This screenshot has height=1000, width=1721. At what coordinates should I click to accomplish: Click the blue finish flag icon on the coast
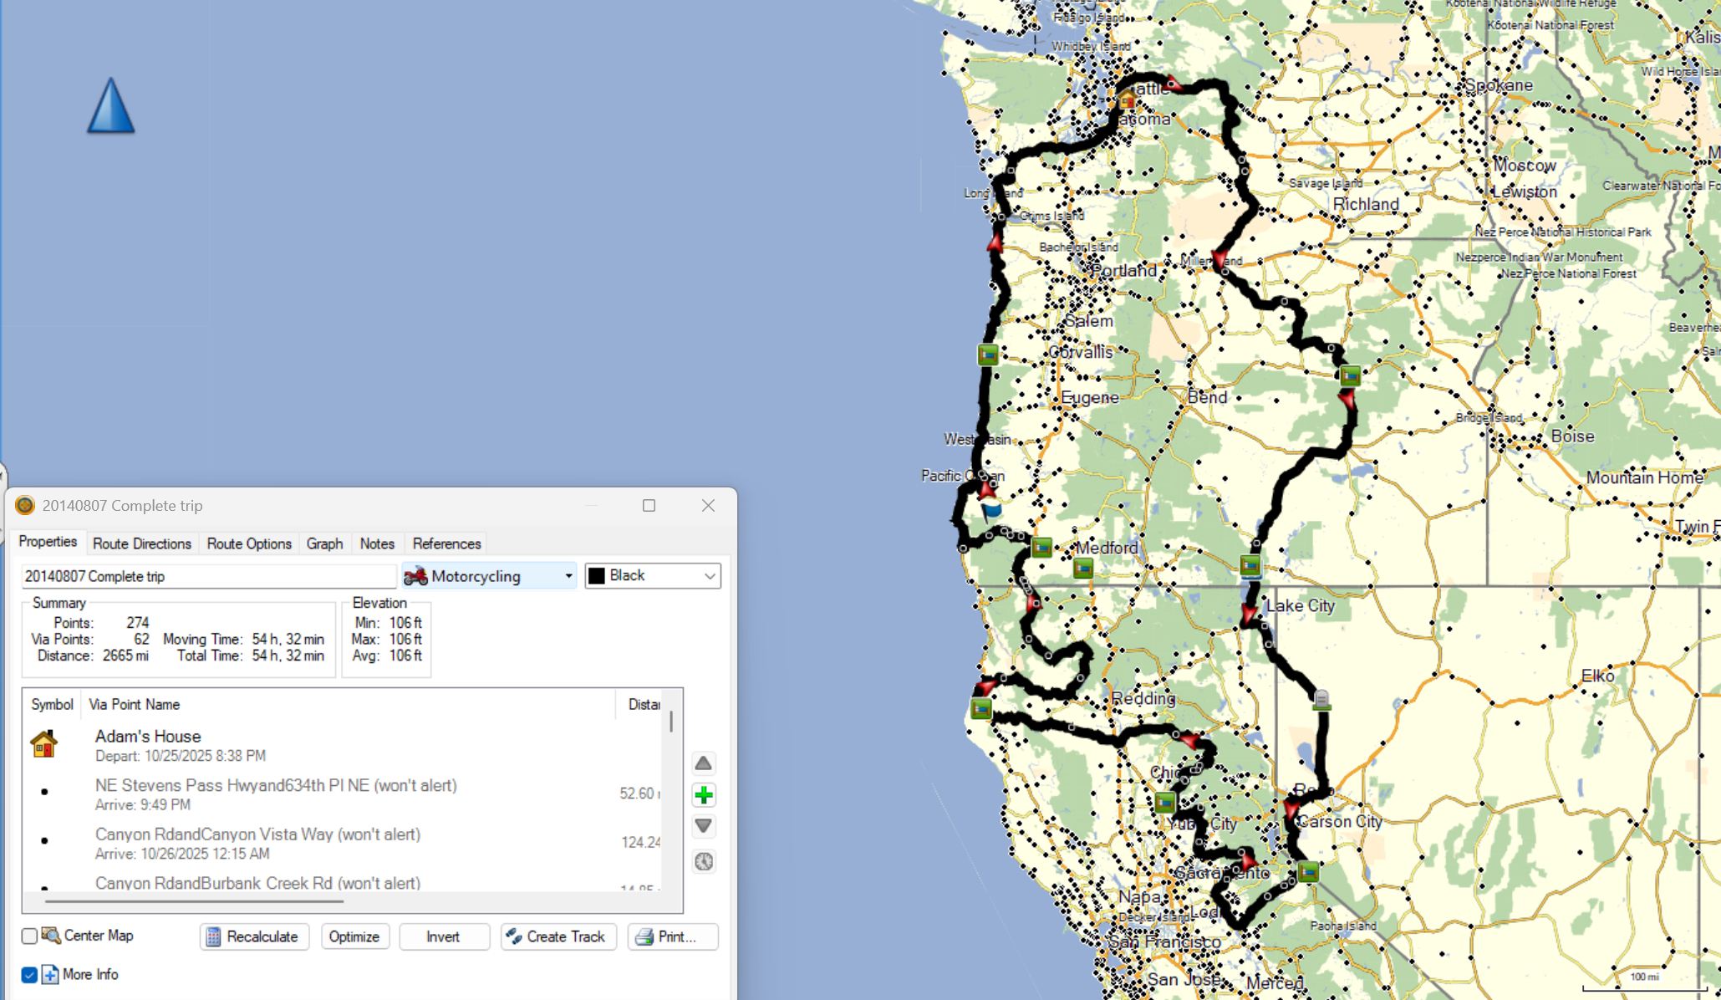[x=991, y=508]
